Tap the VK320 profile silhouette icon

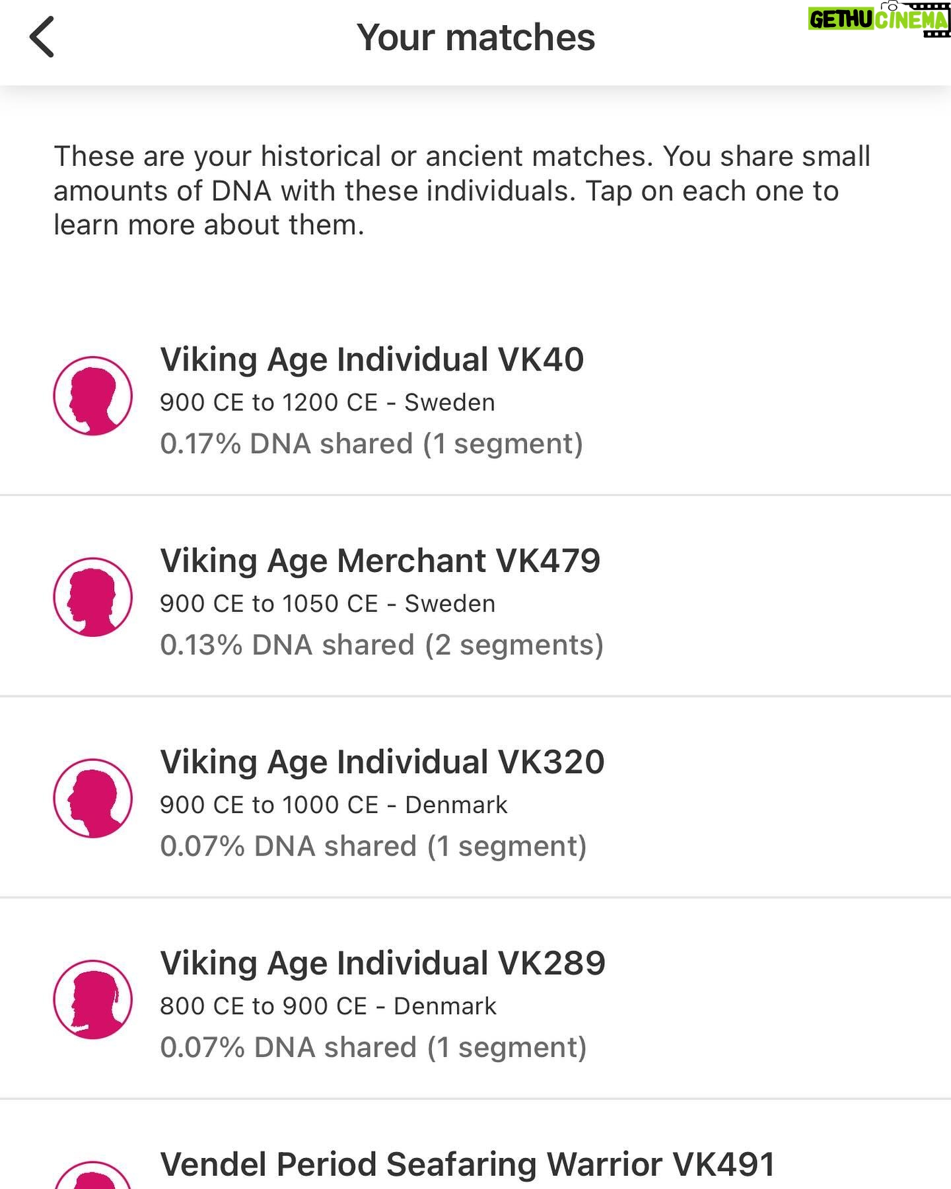(93, 798)
